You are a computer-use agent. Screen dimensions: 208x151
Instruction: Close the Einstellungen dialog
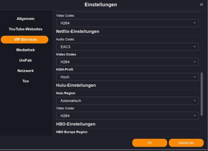click(x=202, y=5)
